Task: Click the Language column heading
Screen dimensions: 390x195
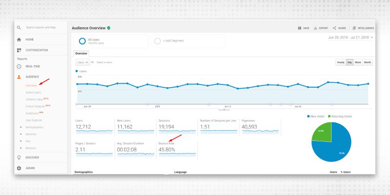Action: (x=180, y=172)
